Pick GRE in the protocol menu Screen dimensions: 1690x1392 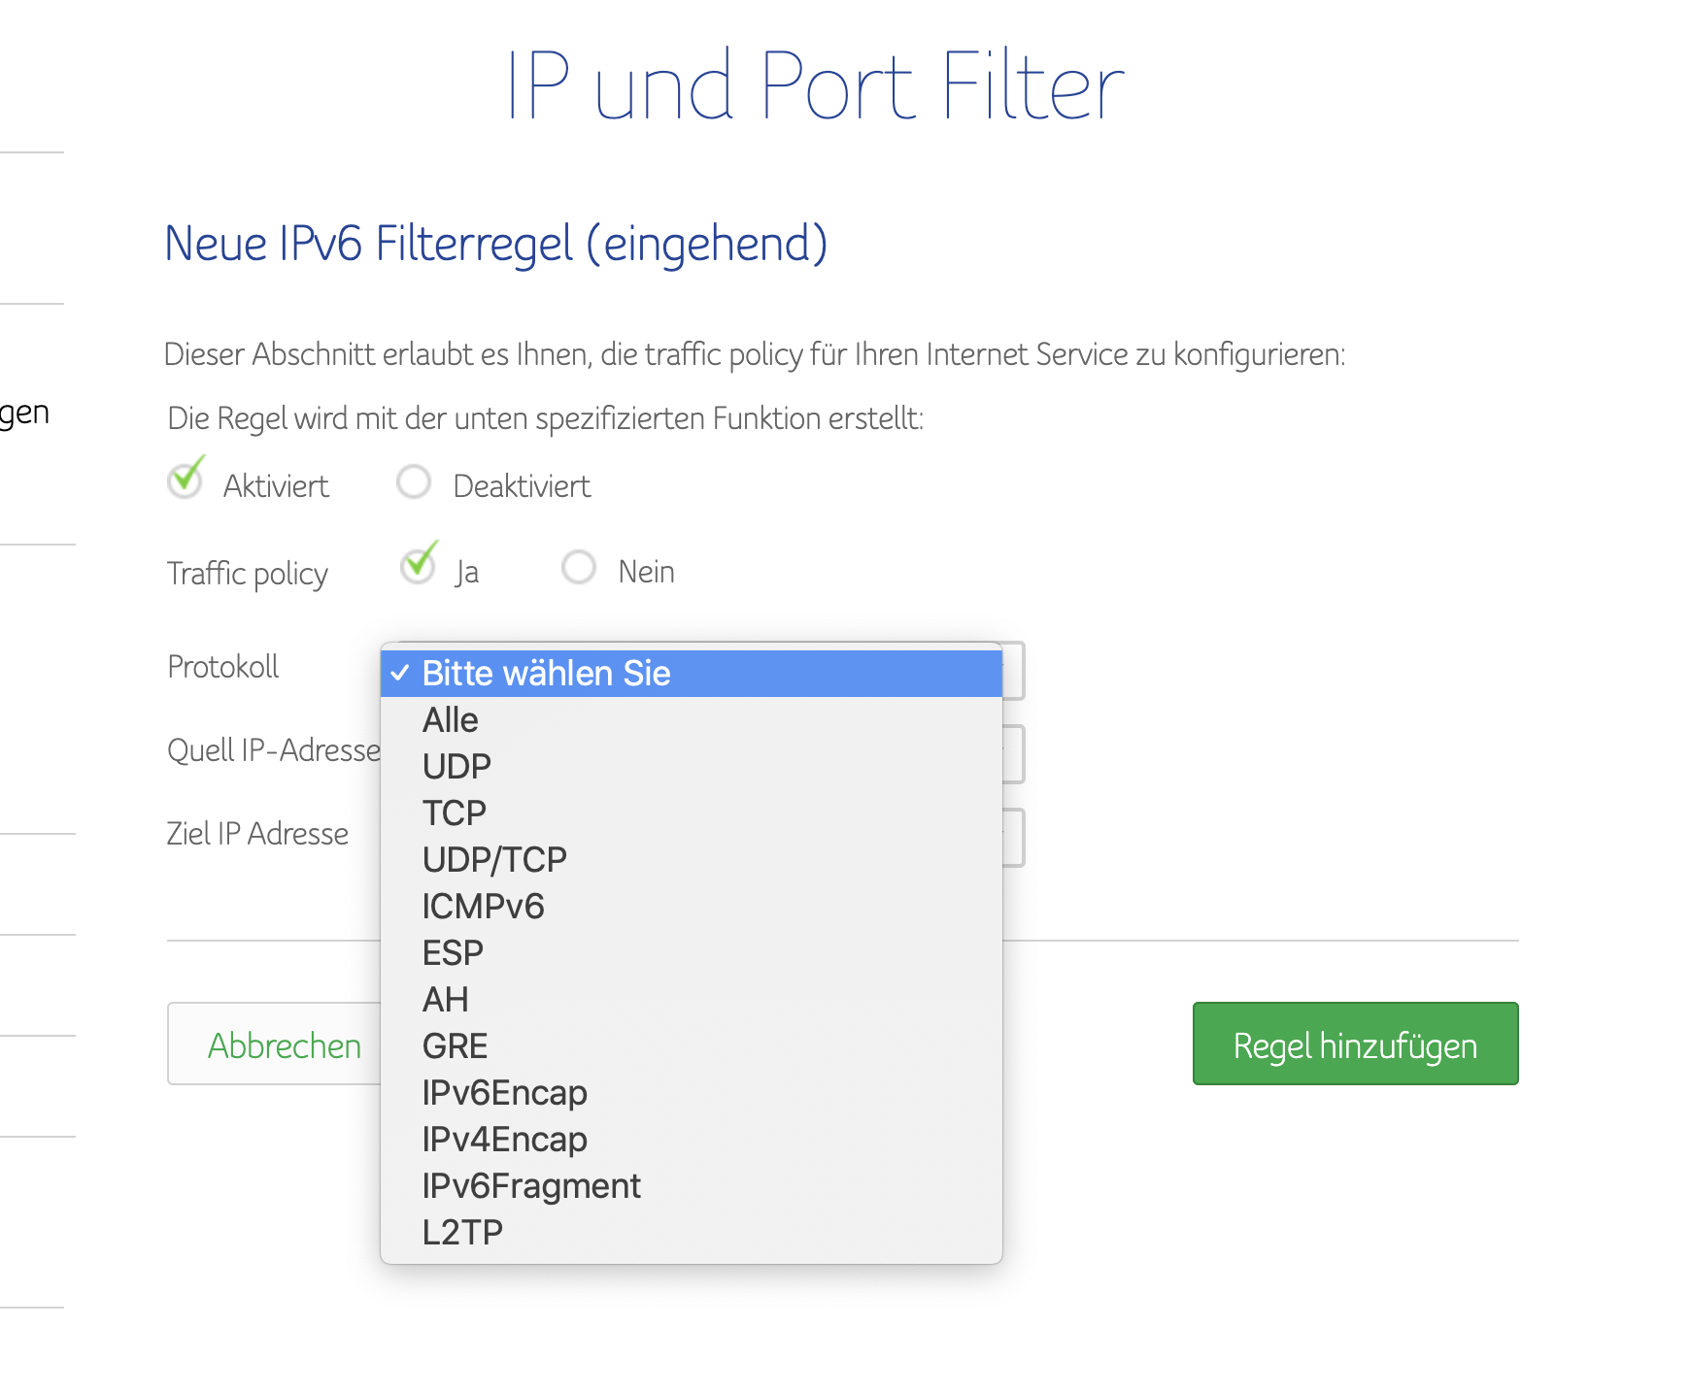(692, 1046)
